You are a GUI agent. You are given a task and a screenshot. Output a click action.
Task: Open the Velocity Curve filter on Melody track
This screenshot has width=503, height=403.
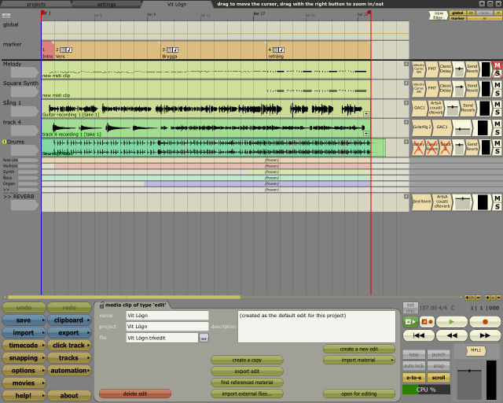[419, 68]
